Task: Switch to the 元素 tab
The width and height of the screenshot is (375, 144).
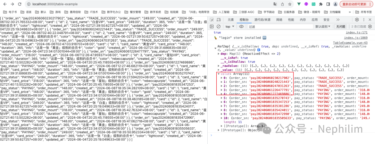Action: click(231, 19)
